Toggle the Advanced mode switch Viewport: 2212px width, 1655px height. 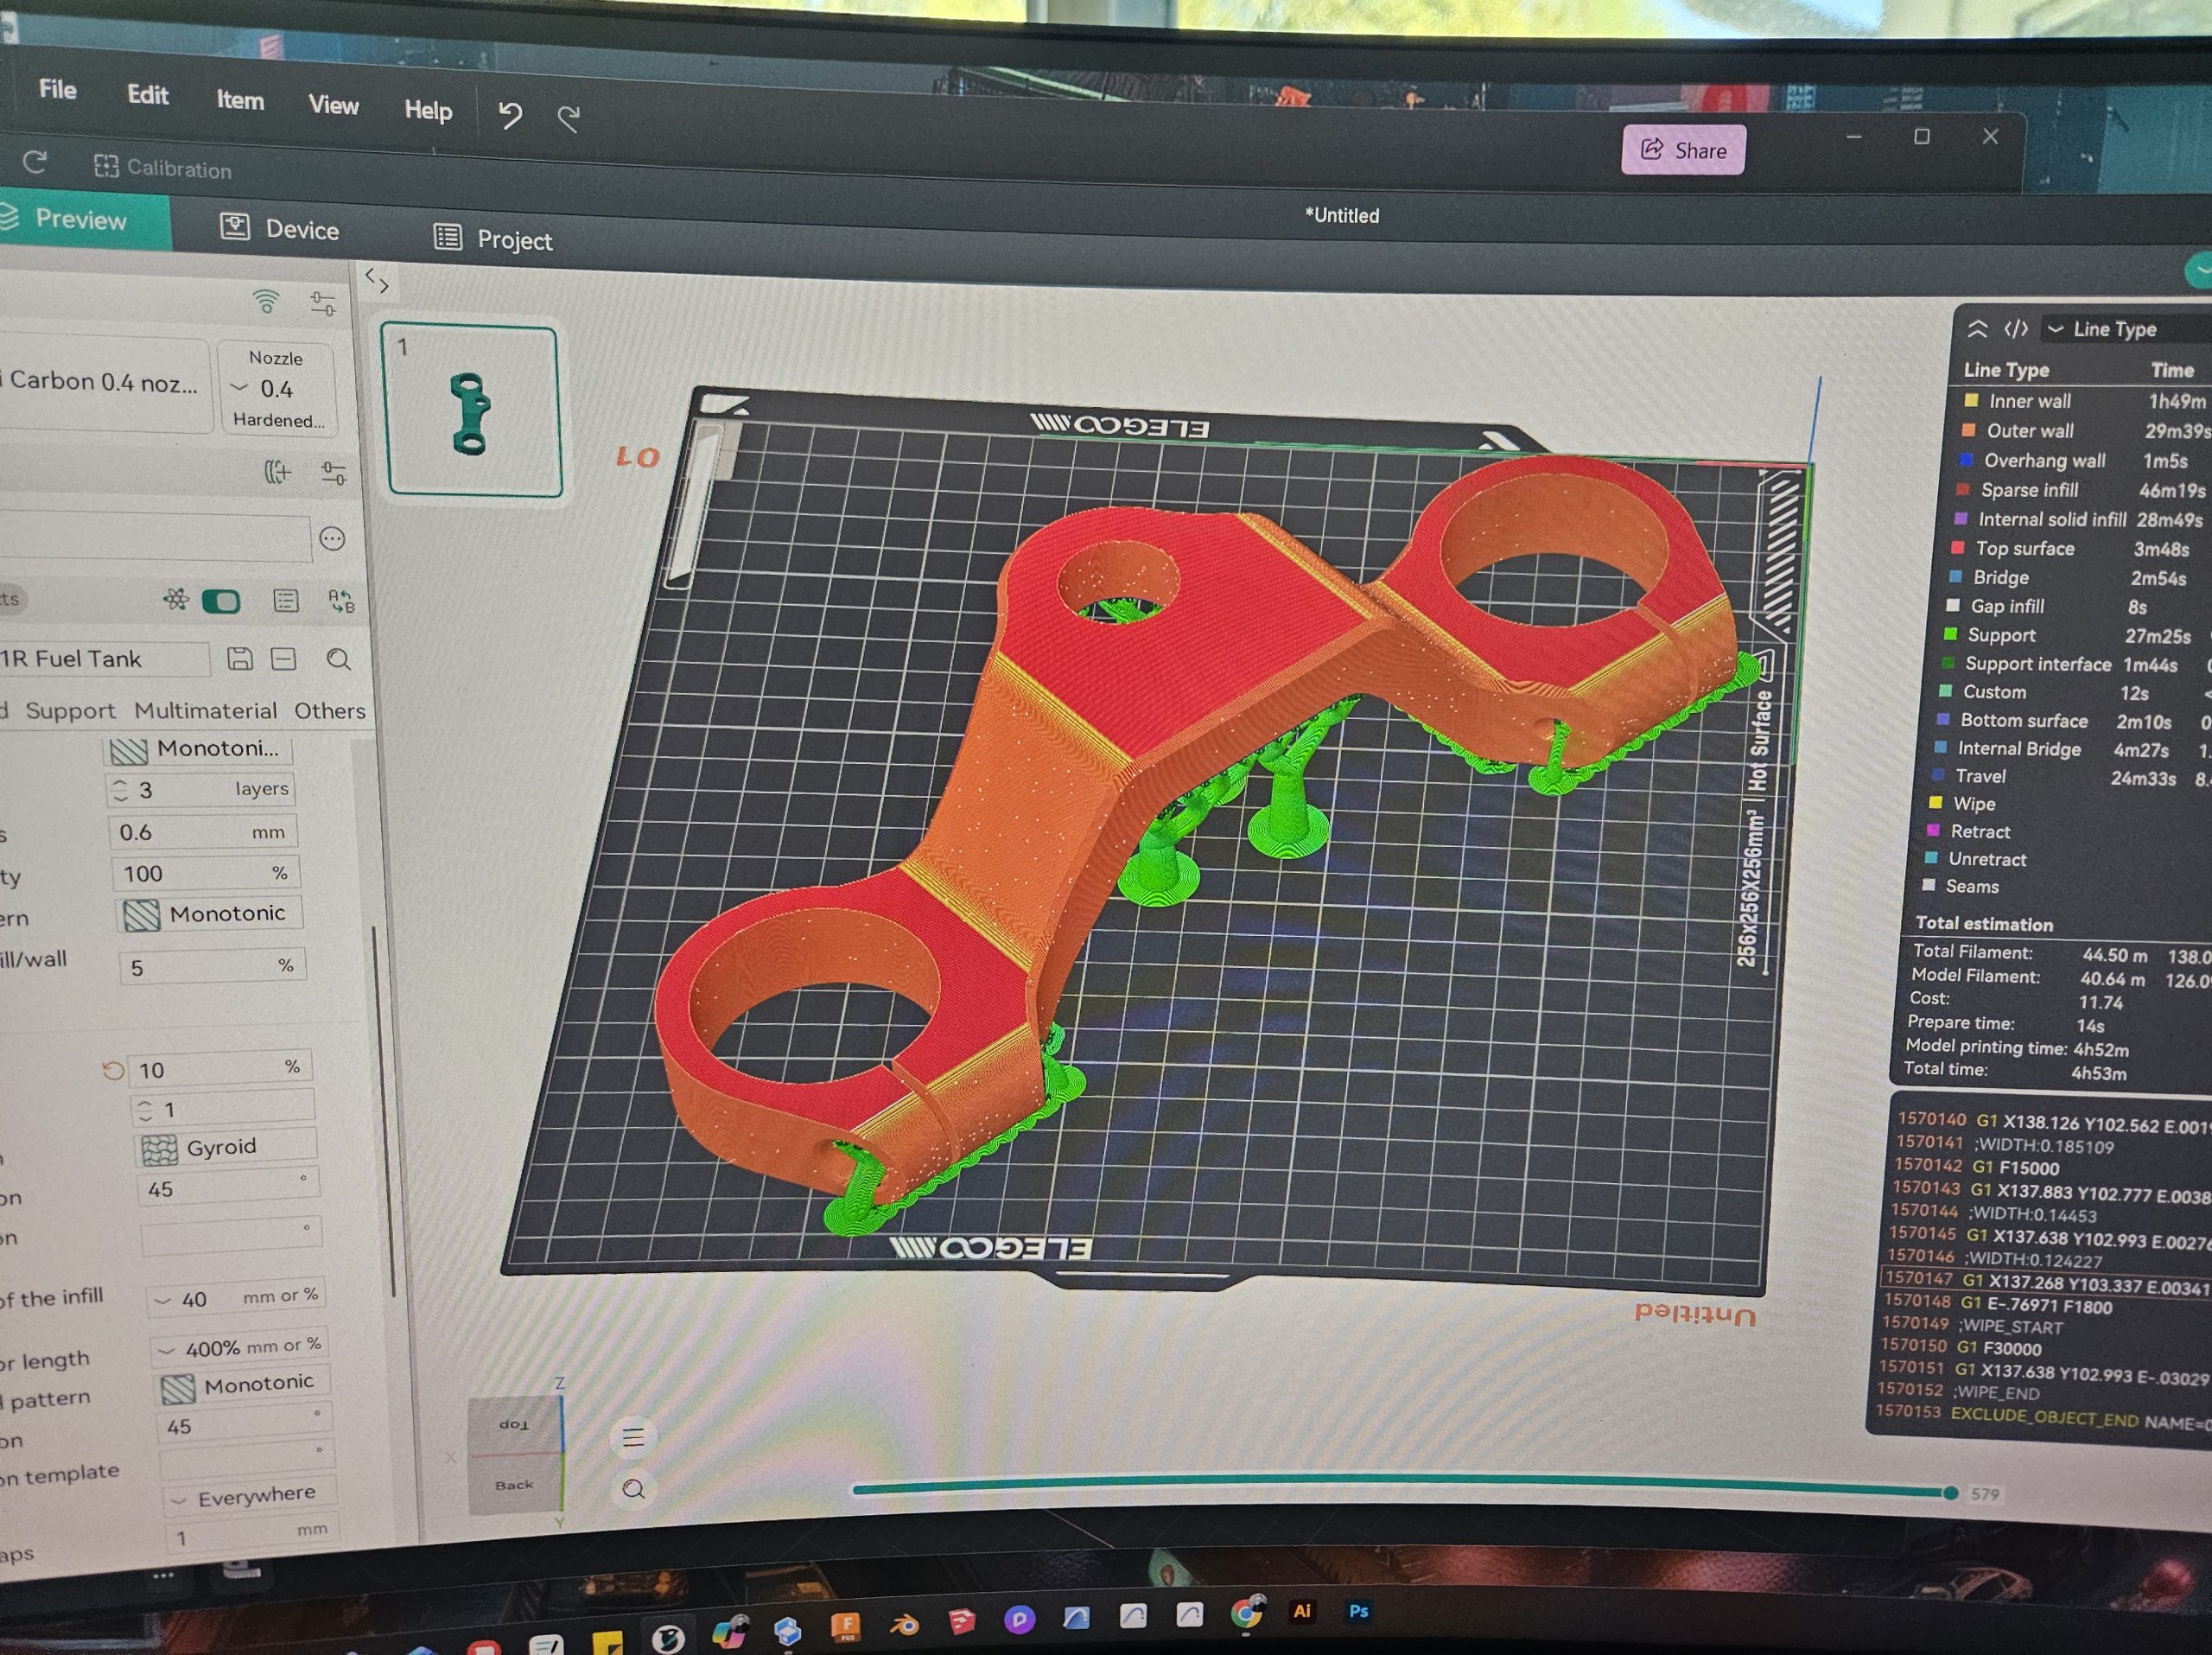(221, 601)
